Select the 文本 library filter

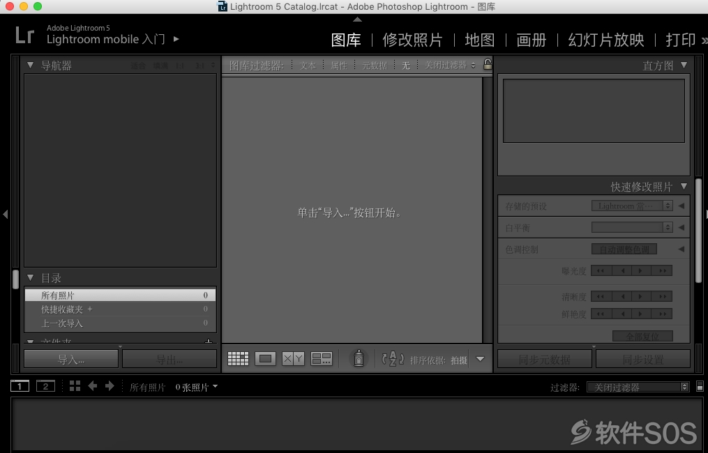[308, 66]
